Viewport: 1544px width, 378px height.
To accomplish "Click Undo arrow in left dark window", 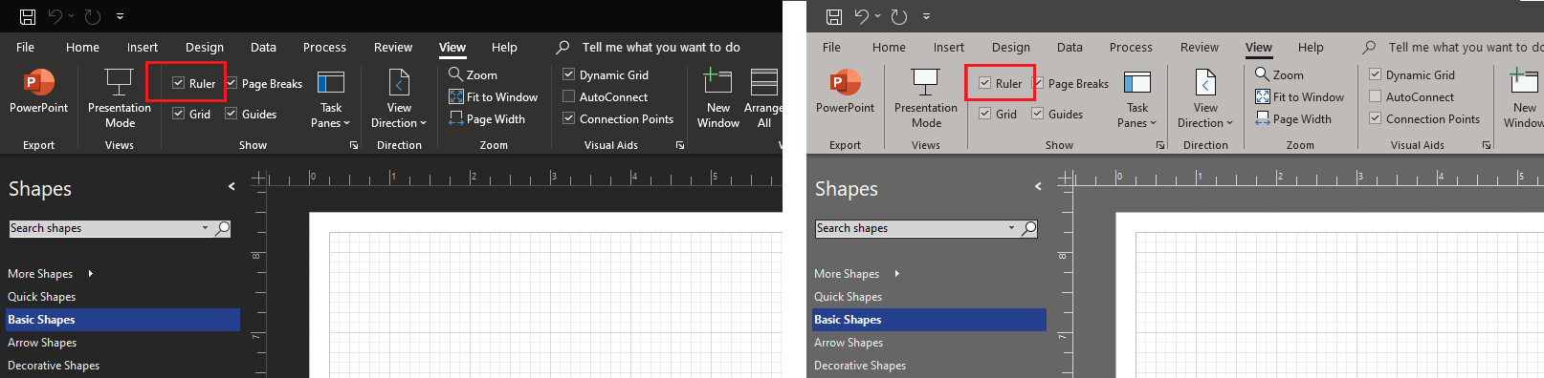I will (x=55, y=16).
